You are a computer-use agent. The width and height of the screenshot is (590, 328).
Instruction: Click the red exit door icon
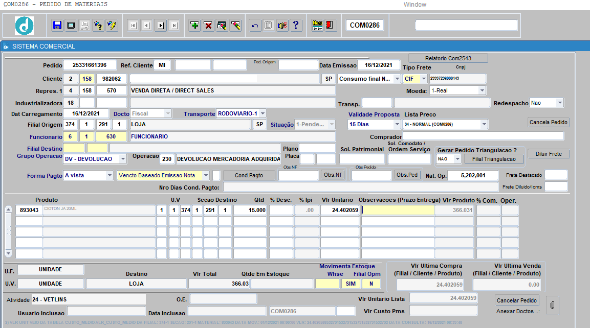pos(331,25)
